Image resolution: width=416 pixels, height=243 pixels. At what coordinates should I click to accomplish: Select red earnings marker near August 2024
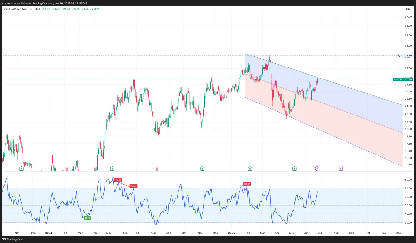(157, 168)
